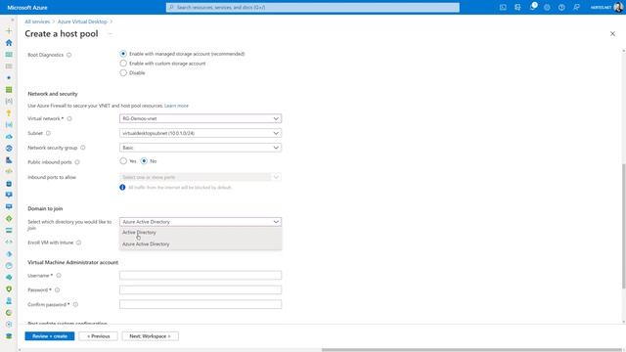This screenshot has height=352, width=626.
Task: Show info tooltip for Virtual network
Action: [x=69, y=118]
